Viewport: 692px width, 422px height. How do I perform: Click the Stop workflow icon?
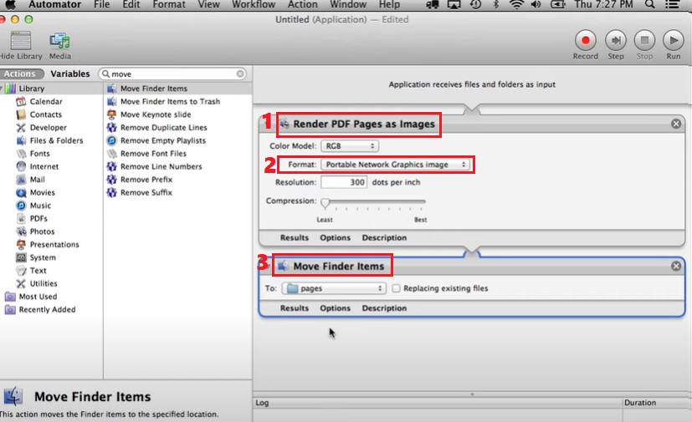644,41
